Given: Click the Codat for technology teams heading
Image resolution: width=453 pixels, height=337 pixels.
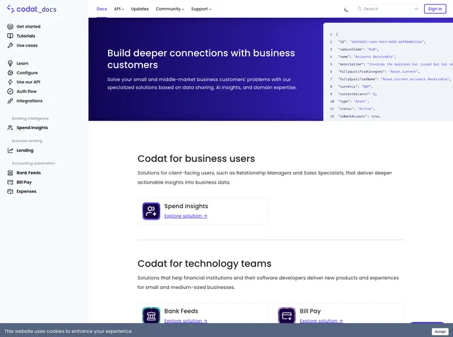Looking at the screenshot, I should pyautogui.click(x=204, y=263).
